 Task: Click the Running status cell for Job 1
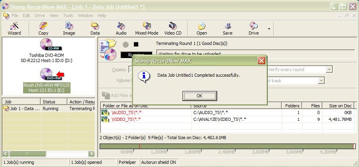(50, 109)
